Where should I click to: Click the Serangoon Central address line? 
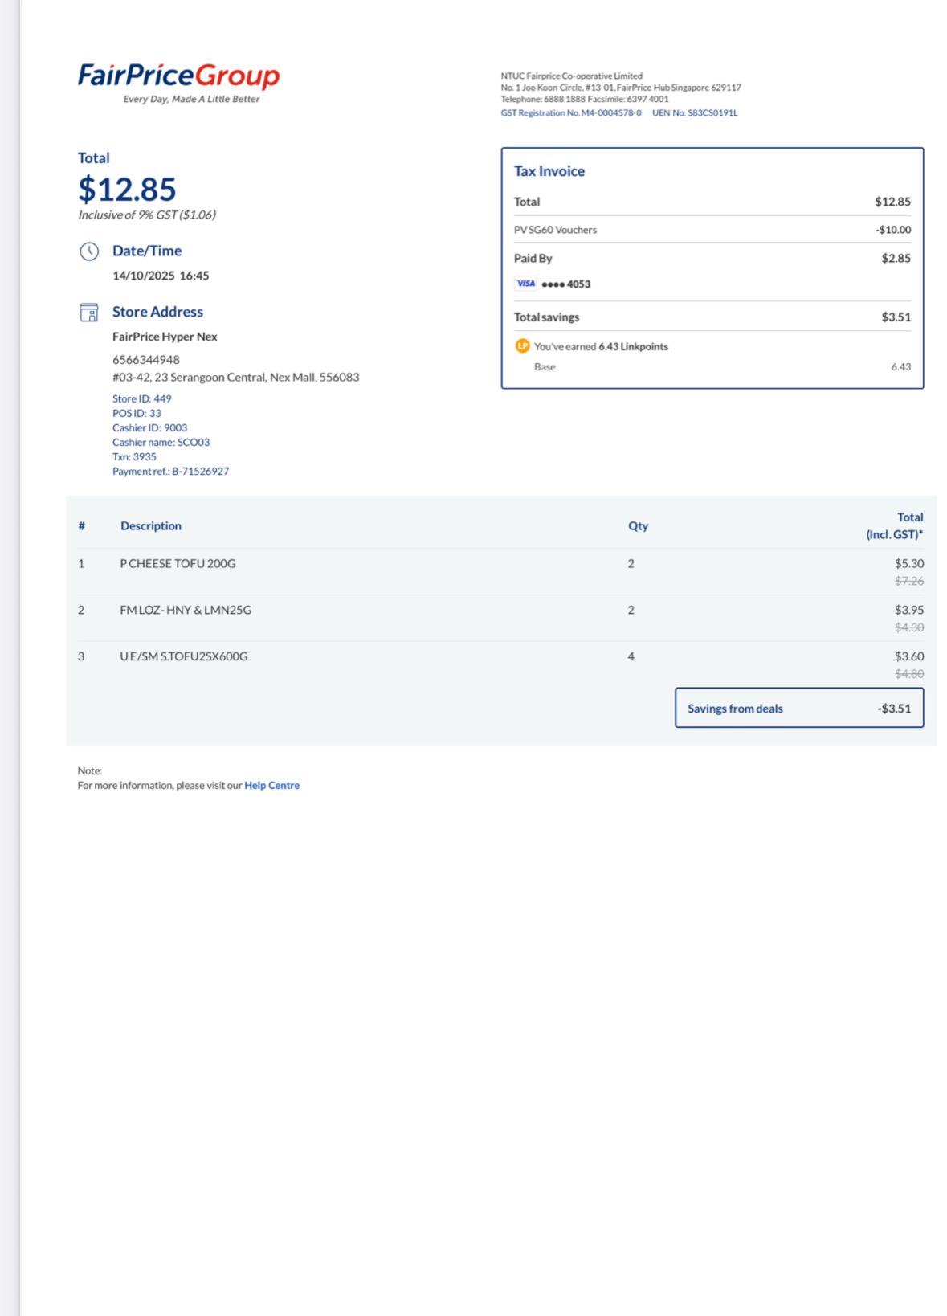tap(236, 378)
